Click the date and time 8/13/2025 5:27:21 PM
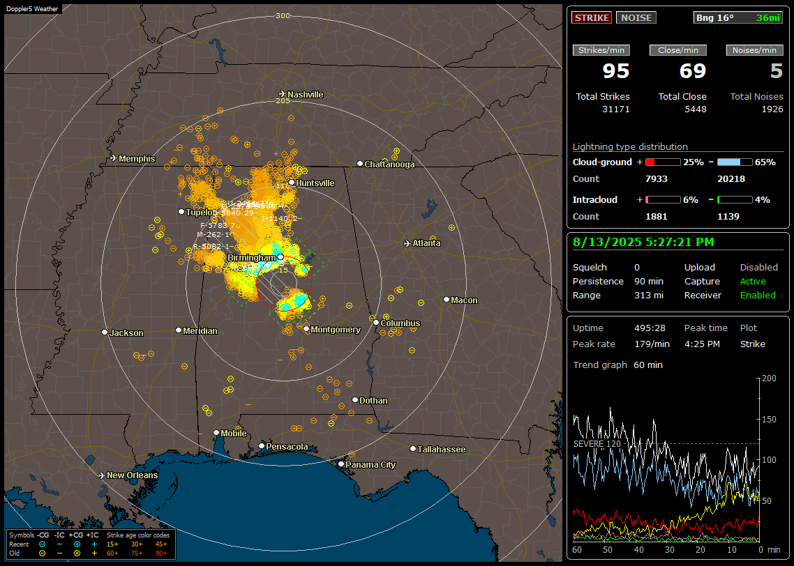 (643, 243)
